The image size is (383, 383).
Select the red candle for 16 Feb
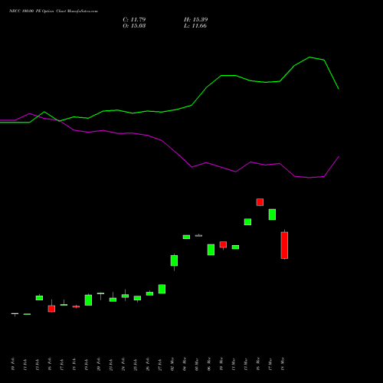(x=51, y=309)
